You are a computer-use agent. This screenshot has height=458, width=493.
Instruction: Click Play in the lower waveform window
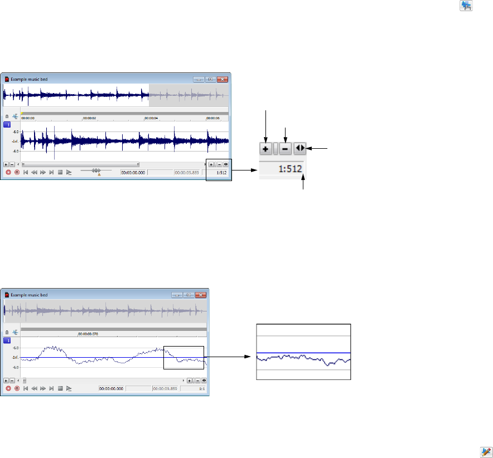click(x=69, y=388)
